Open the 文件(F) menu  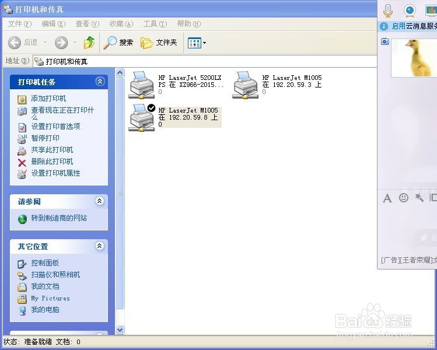20,24
